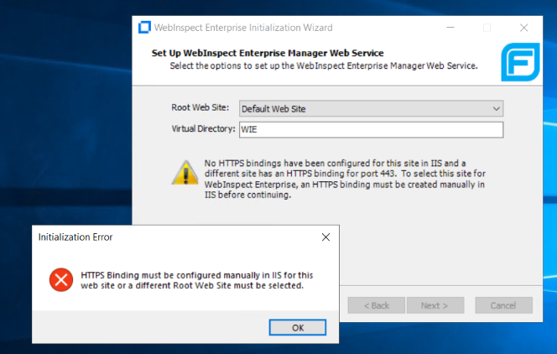Click the maximize button of the wizard

pos(487,28)
